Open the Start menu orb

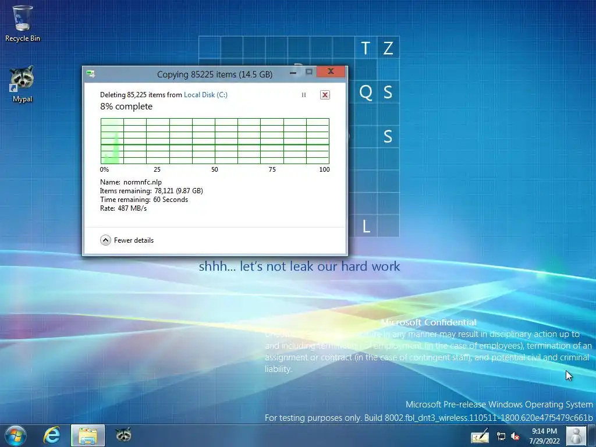[x=16, y=435]
